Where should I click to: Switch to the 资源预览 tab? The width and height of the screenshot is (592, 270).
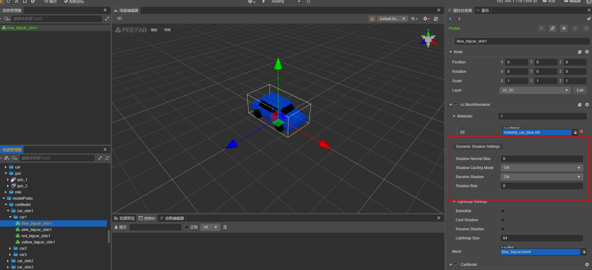[124, 218]
